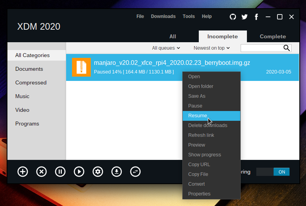
Task: Maximize the XDM window
Action: (x=280, y=17)
